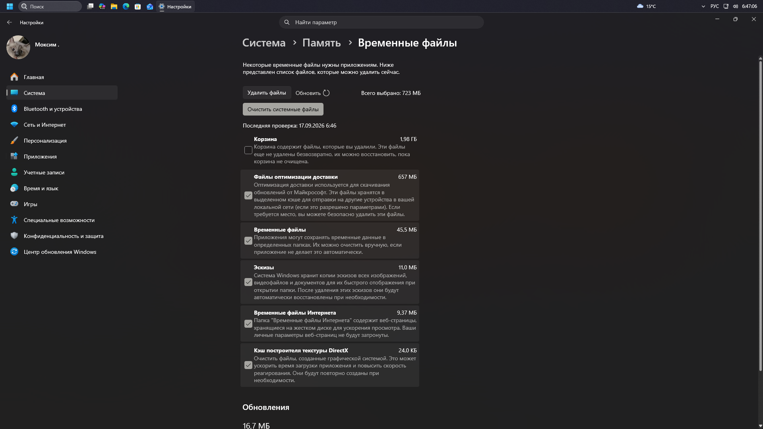Viewport: 763px width, 429px height.
Task: Open the 15°C weather widget
Action: (647, 6)
